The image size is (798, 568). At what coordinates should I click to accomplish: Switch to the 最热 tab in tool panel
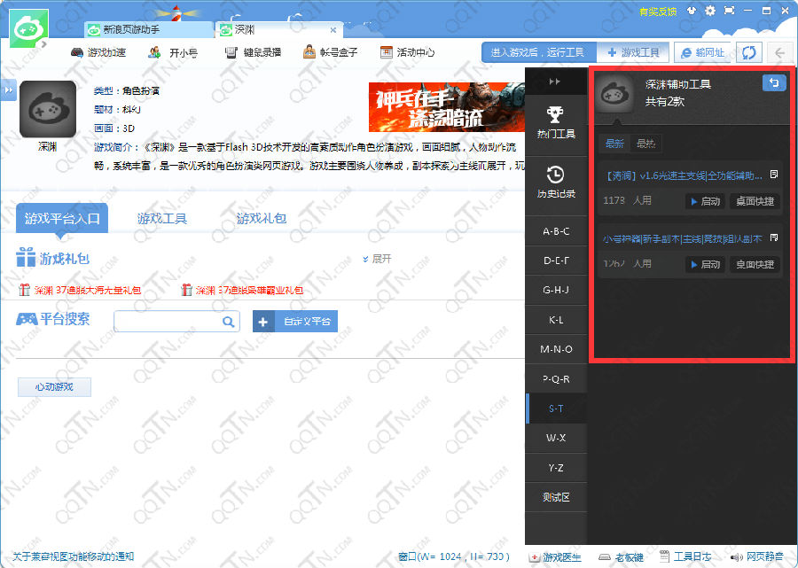coord(646,144)
